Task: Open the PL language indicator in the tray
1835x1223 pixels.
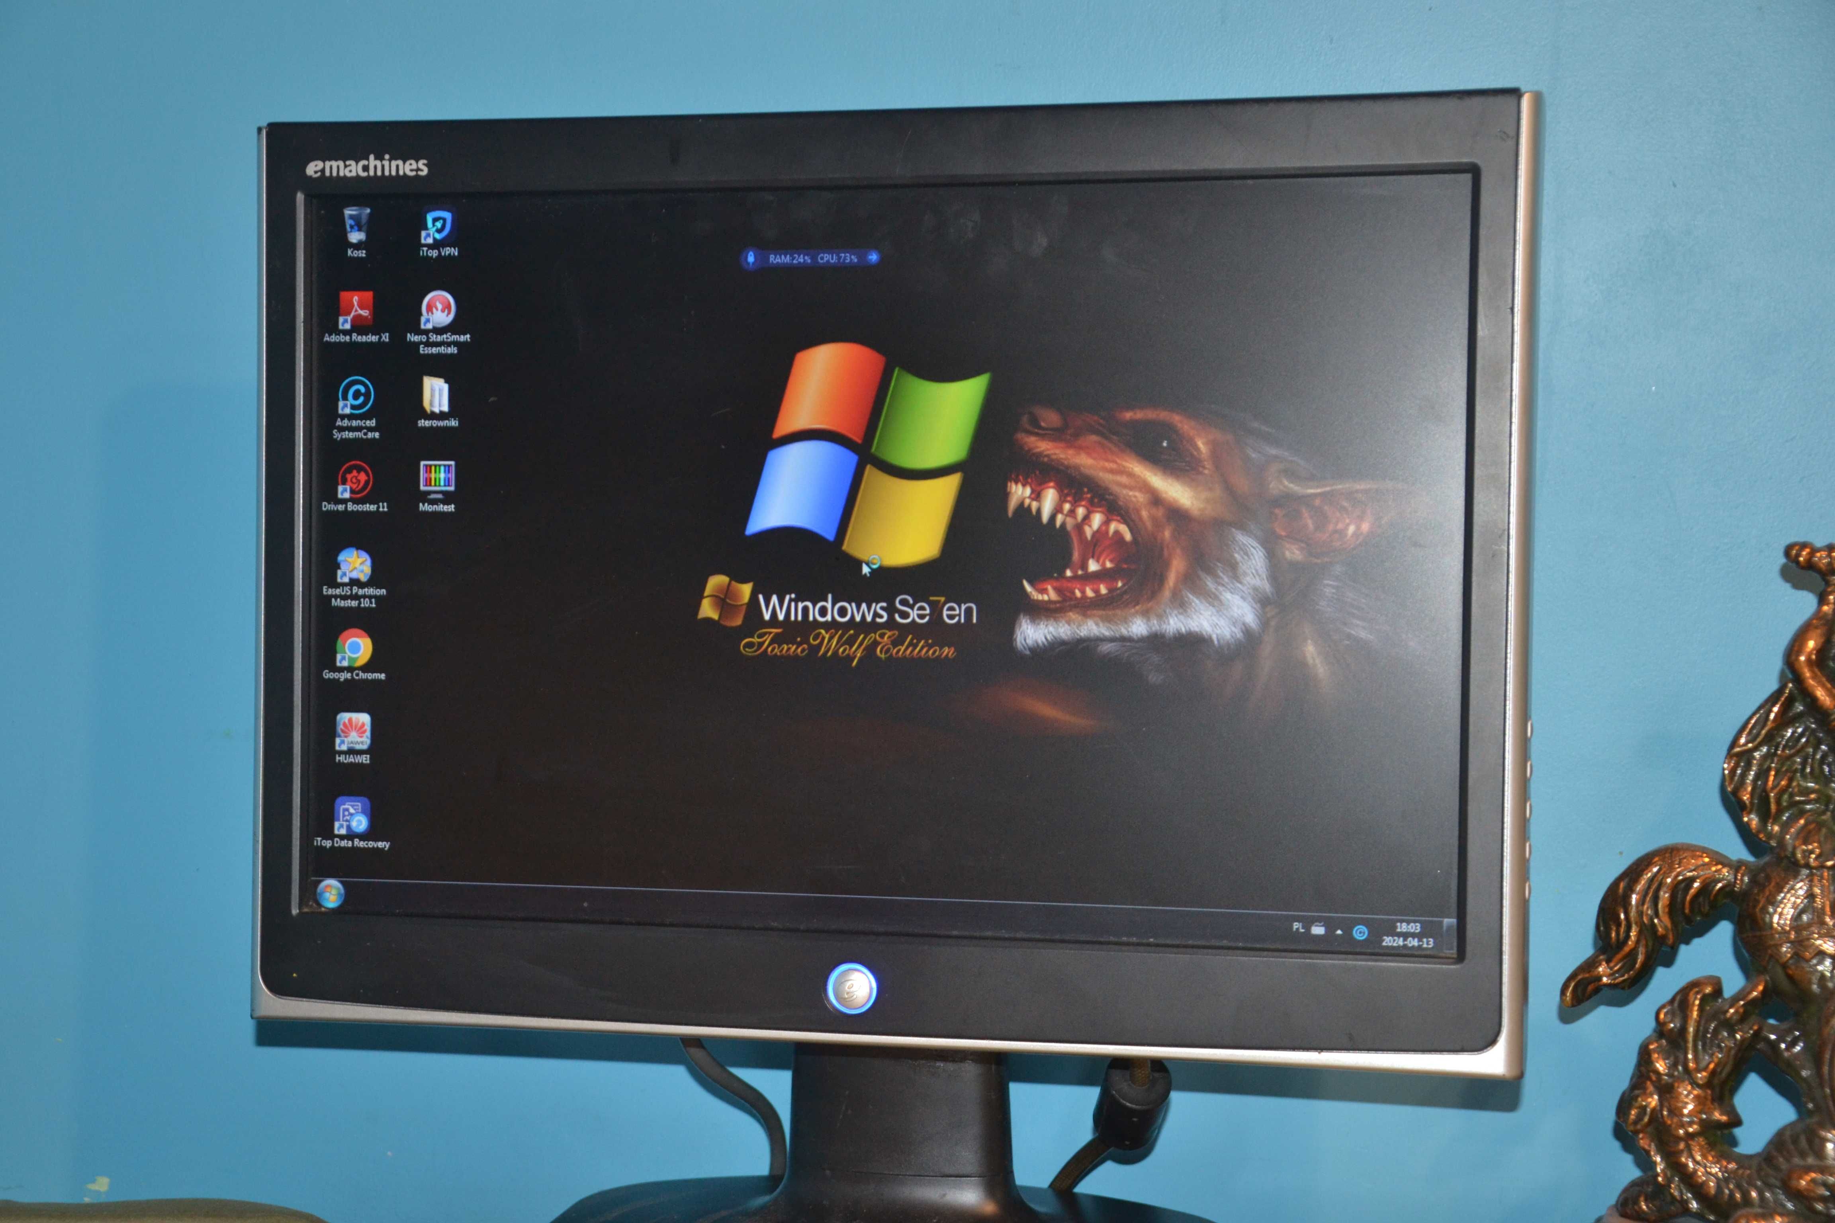Action: [1298, 927]
